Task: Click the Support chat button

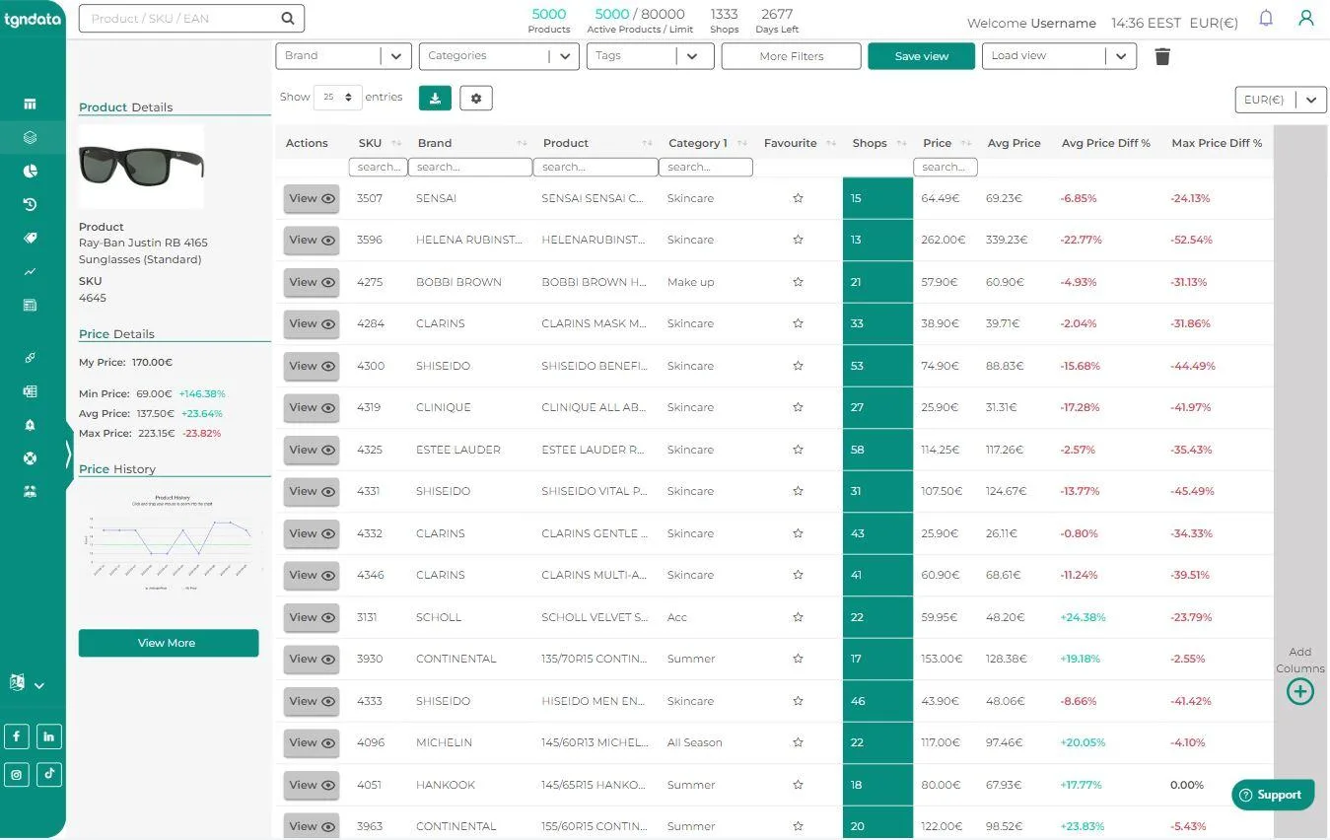Action: click(1272, 795)
